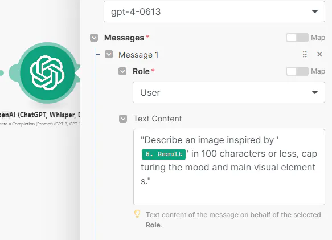Viewport: 332px width, 240px height.
Task: Click the OpenAI ChatGPT module icon
Action: click(48, 73)
